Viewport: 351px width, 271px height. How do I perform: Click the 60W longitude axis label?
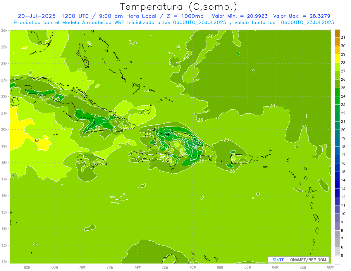[x=330, y=267]
